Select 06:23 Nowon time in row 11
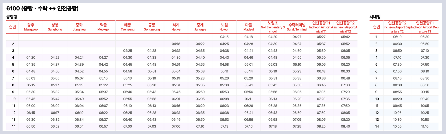446x134 pixels. (224, 106)
